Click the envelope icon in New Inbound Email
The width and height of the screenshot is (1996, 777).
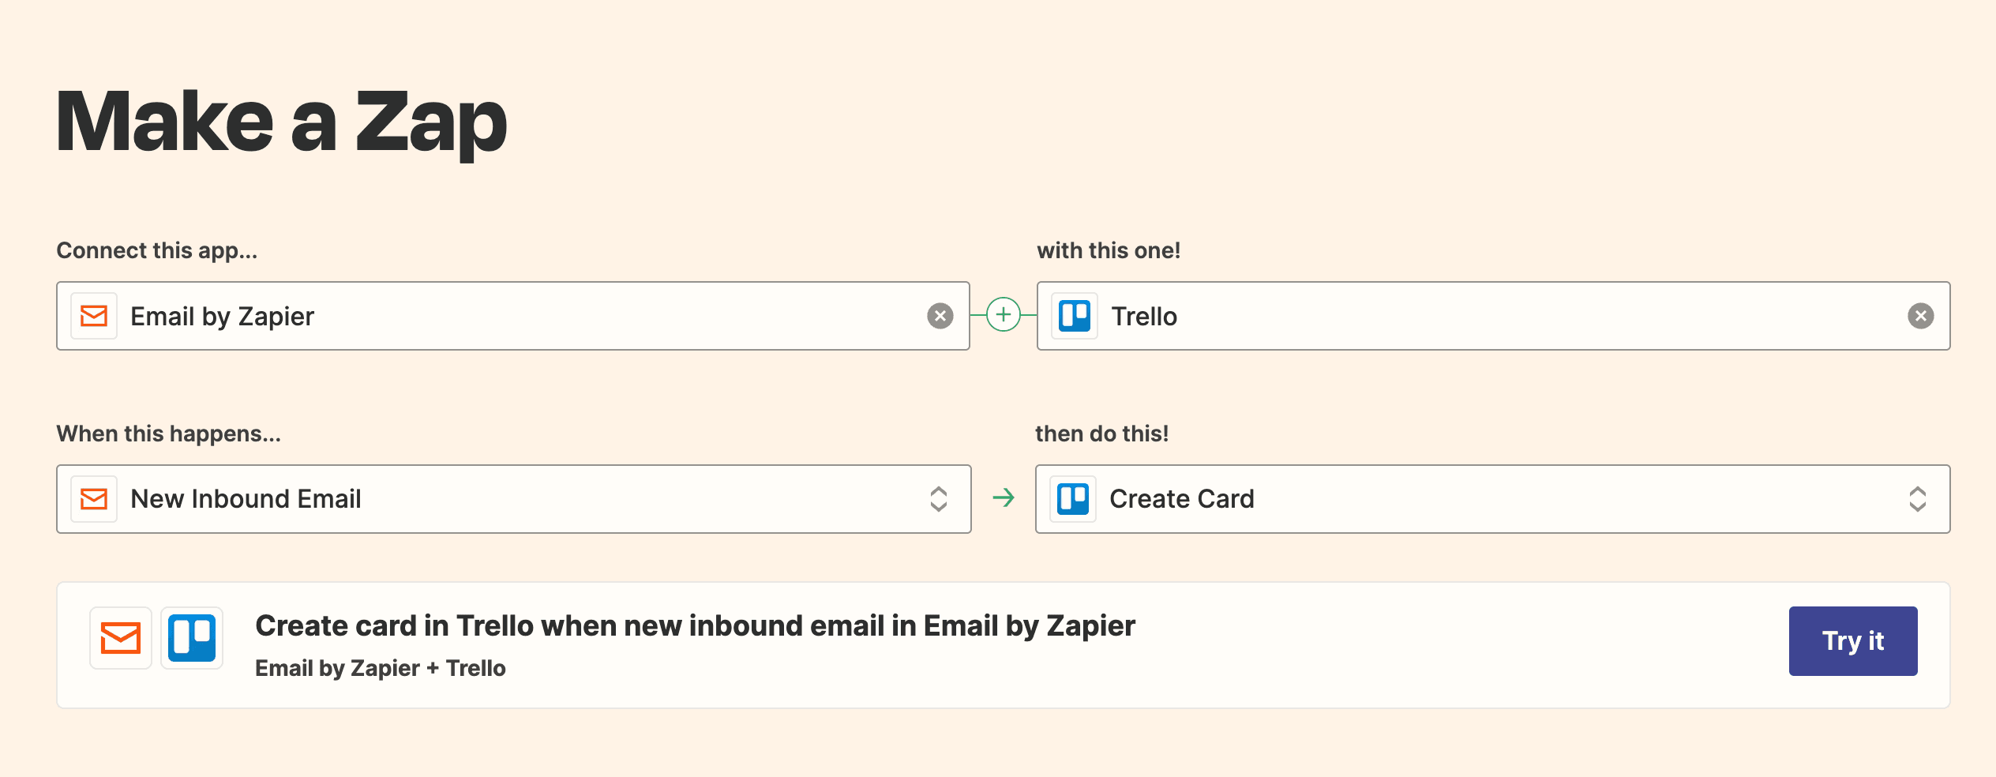pyautogui.click(x=94, y=499)
